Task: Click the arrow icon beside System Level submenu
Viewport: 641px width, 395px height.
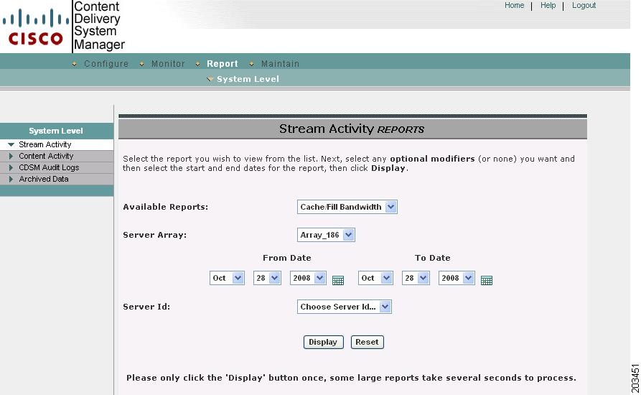Action: [210, 79]
